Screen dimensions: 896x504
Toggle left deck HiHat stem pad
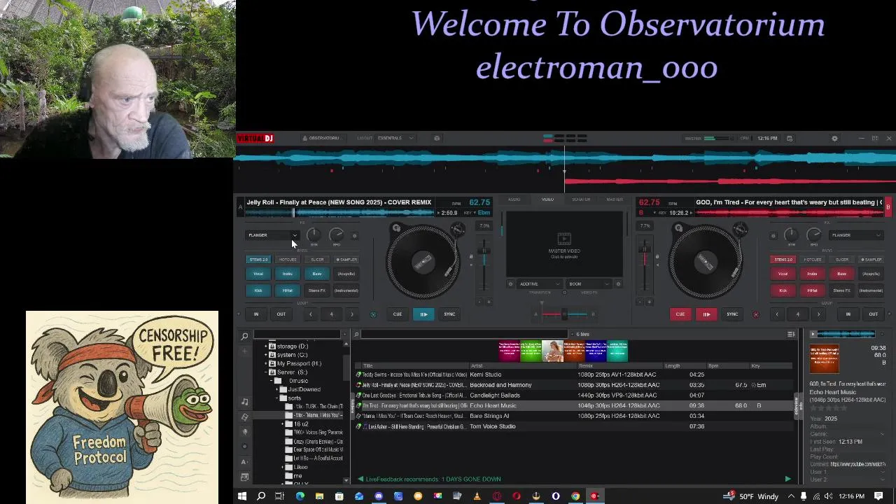[x=288, y=290]
